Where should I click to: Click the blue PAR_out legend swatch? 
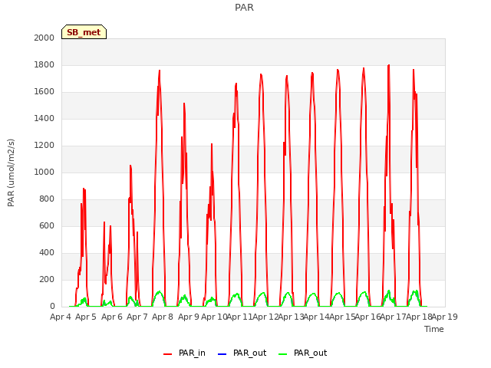222,354
